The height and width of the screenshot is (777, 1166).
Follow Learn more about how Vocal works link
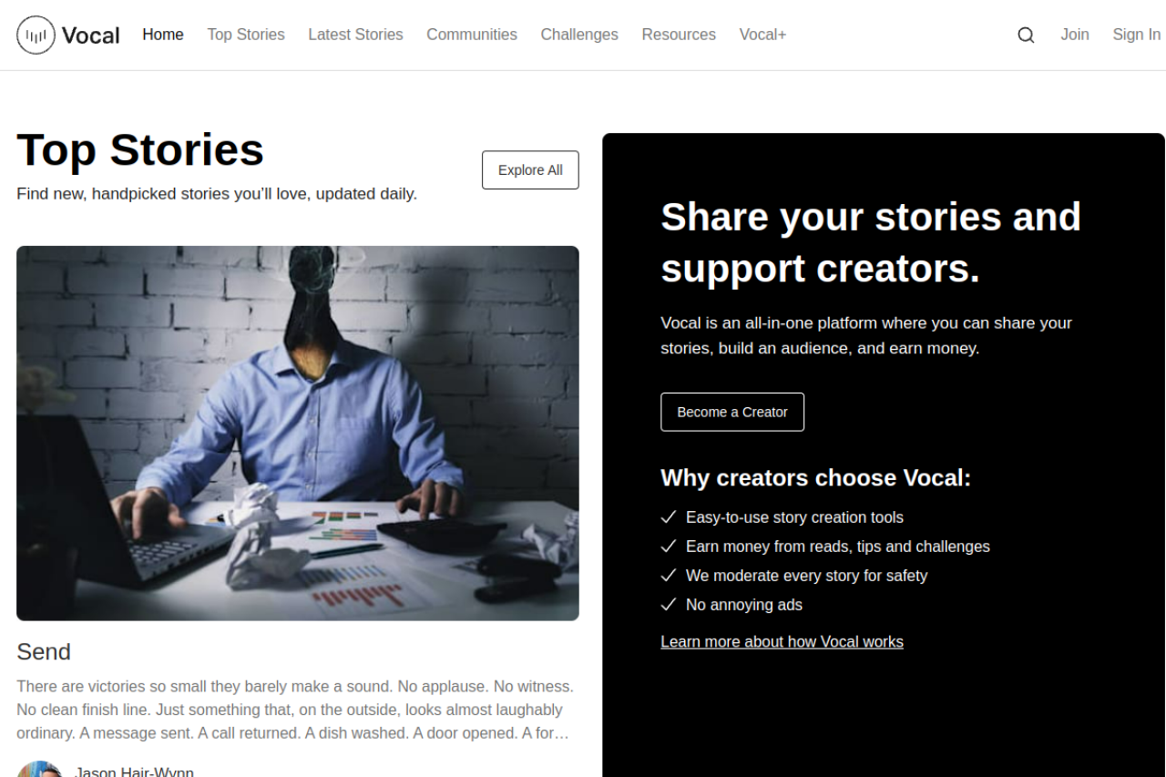pos(782,642)
